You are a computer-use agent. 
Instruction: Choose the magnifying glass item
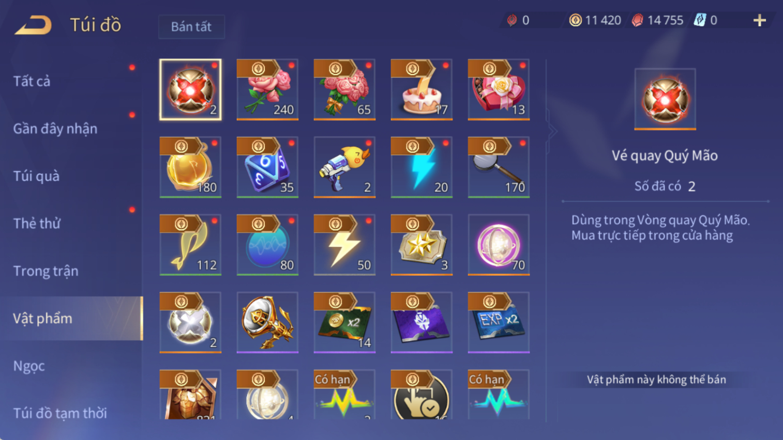[x=499, y=167]
